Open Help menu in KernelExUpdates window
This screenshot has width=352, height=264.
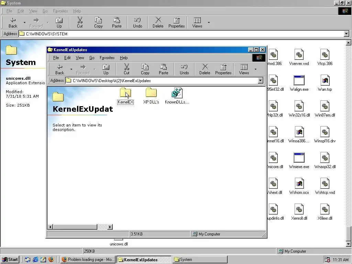pyautogui.click(x=124, y=58)
